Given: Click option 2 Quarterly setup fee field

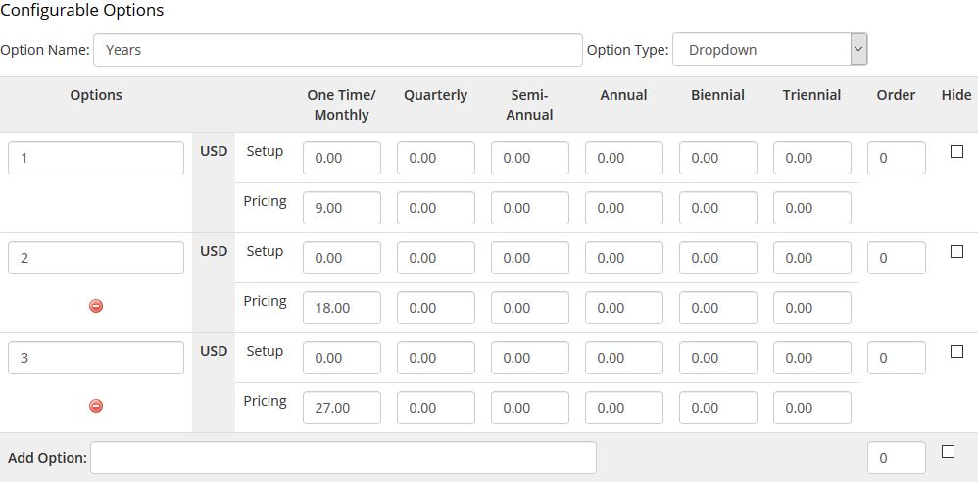Looking at the screenshot, I should coord(436,258).
